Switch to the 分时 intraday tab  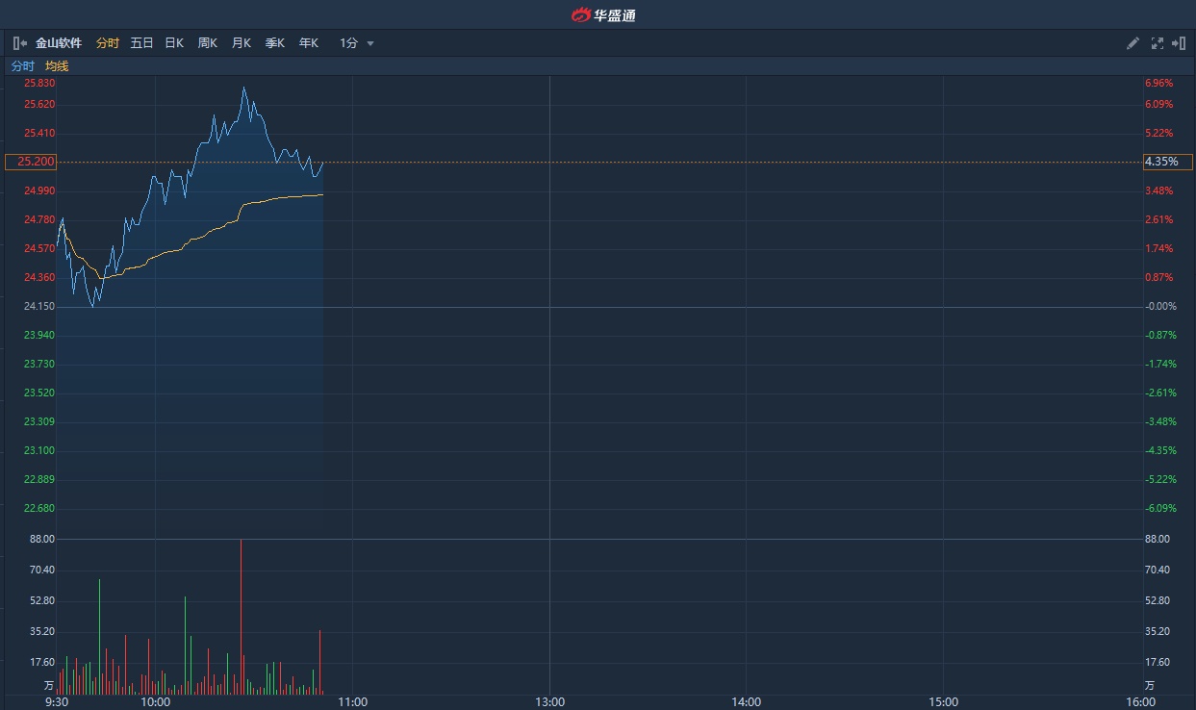108,43
